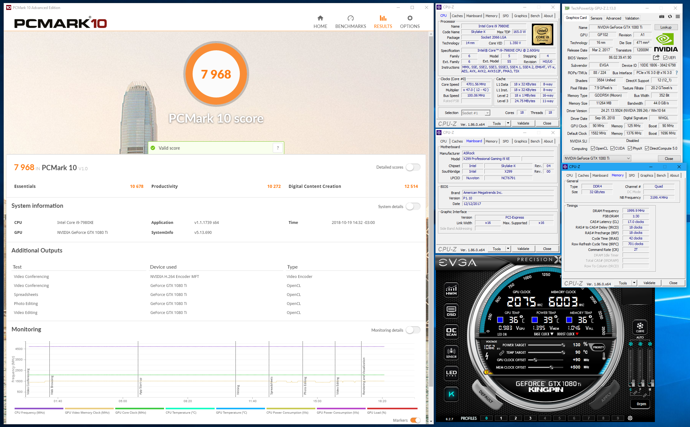The width and height of the screenshot is (690, 427).
Task: Open Precision X settings gear icon
Action: coord(630,418)
